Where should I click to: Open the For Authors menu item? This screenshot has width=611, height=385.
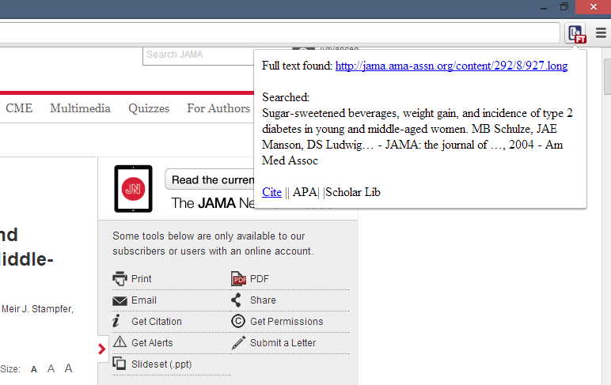coord(218,108)
